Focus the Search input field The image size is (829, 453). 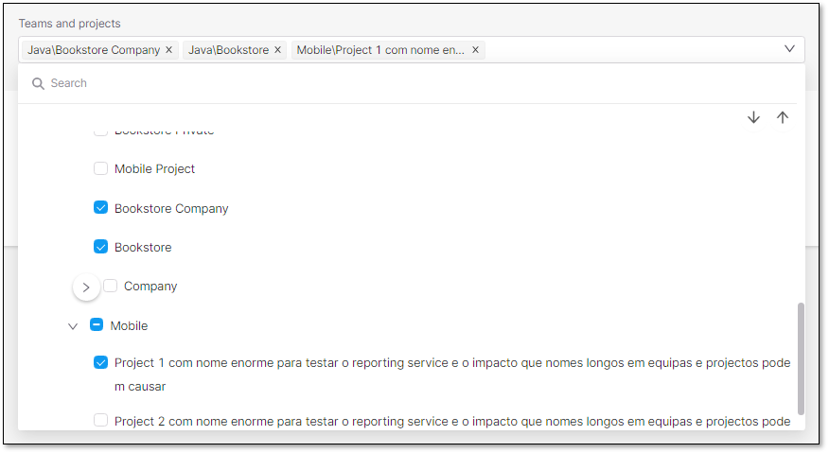click(x=413, y=83)
